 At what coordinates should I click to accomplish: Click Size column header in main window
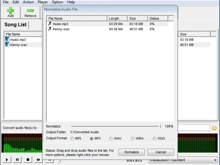(194, 34)
